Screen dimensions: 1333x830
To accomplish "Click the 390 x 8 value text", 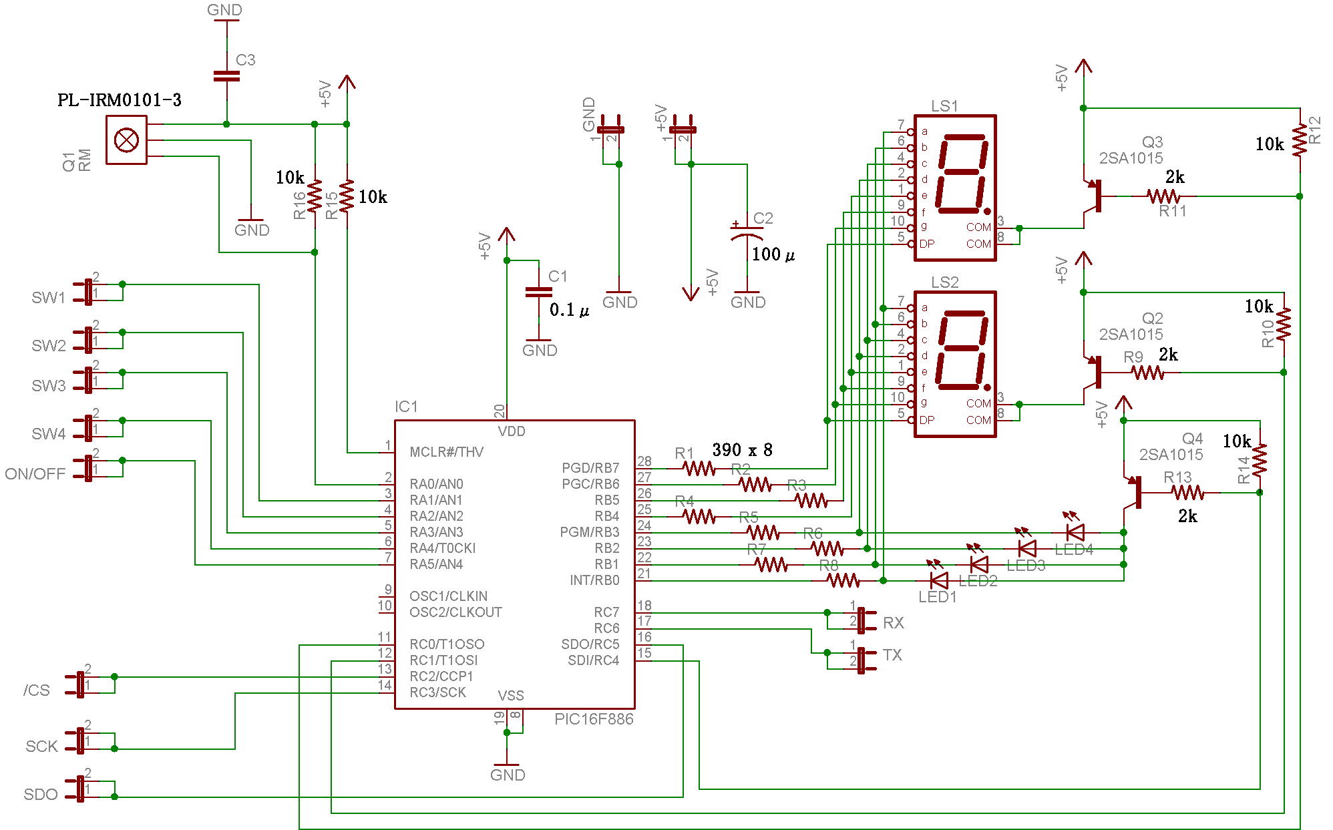I will point(743,450).
